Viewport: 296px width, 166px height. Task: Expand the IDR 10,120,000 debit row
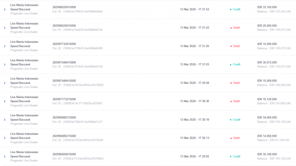coord(5,101)
